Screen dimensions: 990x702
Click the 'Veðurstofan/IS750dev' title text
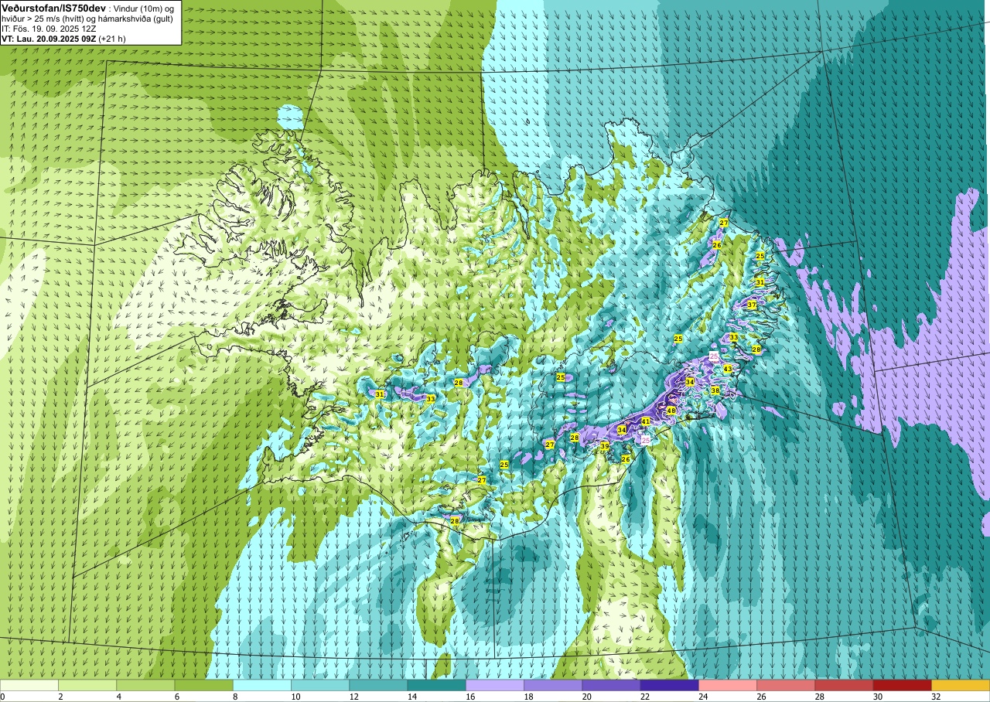pyautogui.click(x=53, y=8)
